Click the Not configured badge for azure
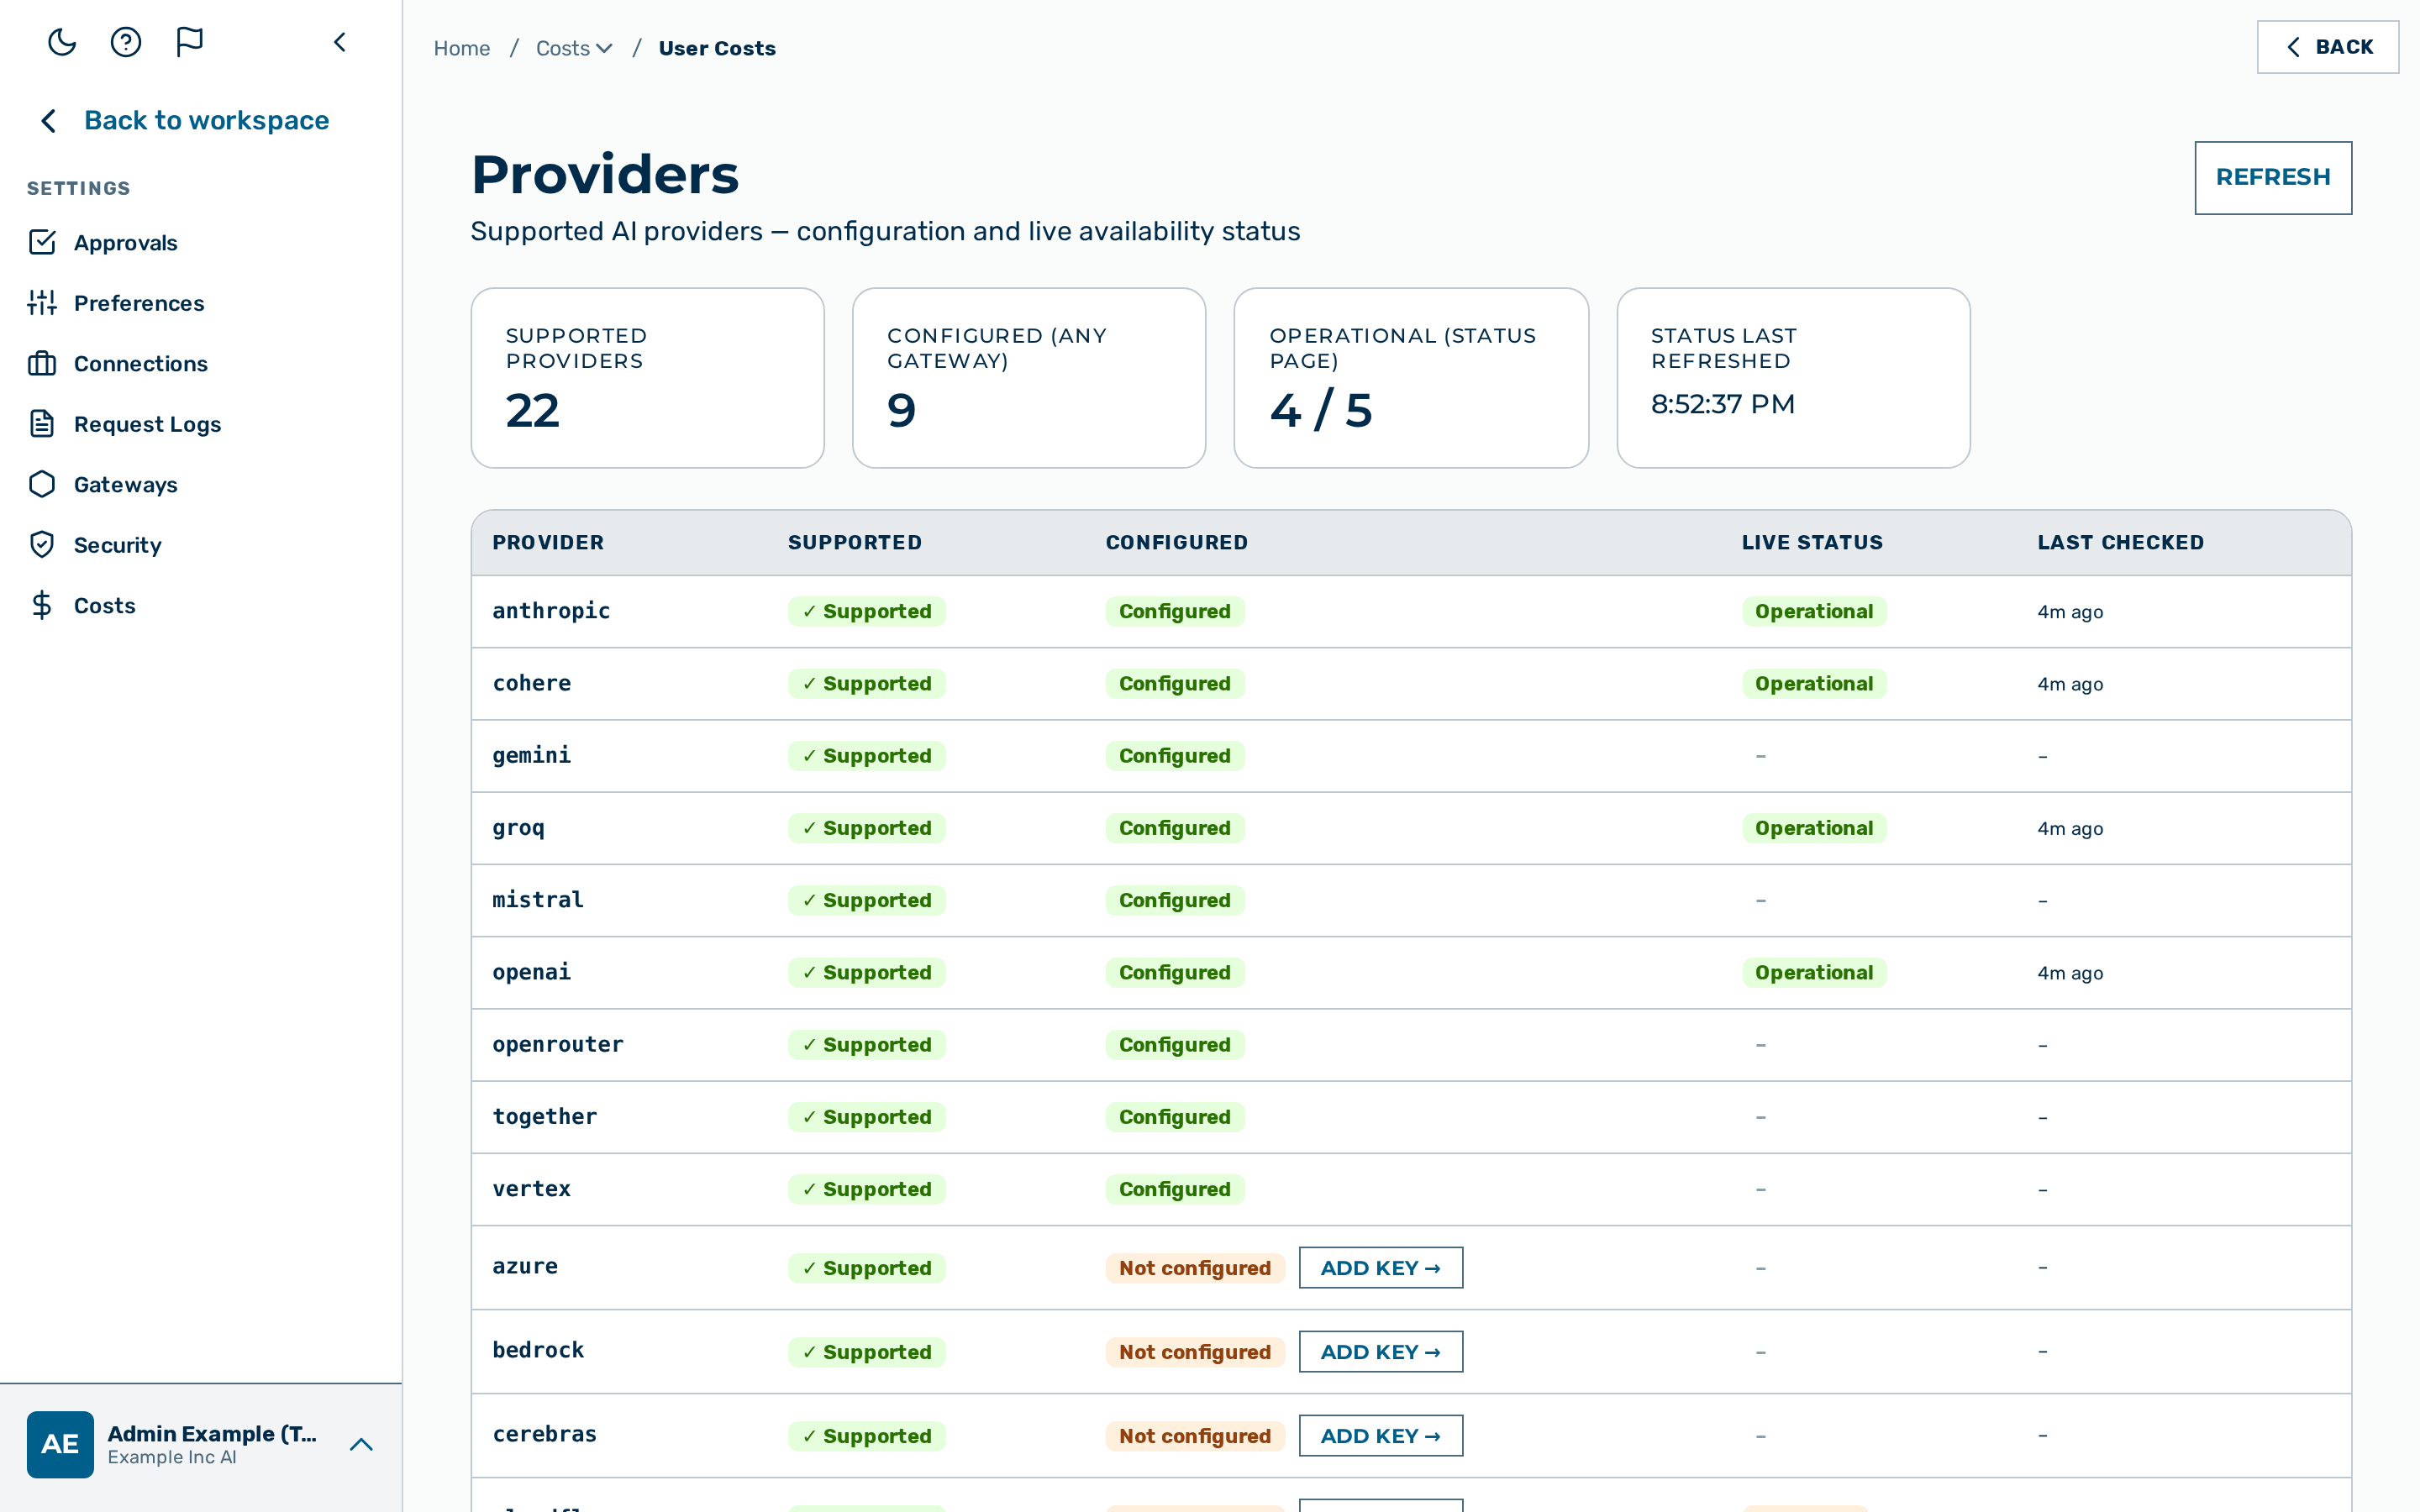 1194,1267
